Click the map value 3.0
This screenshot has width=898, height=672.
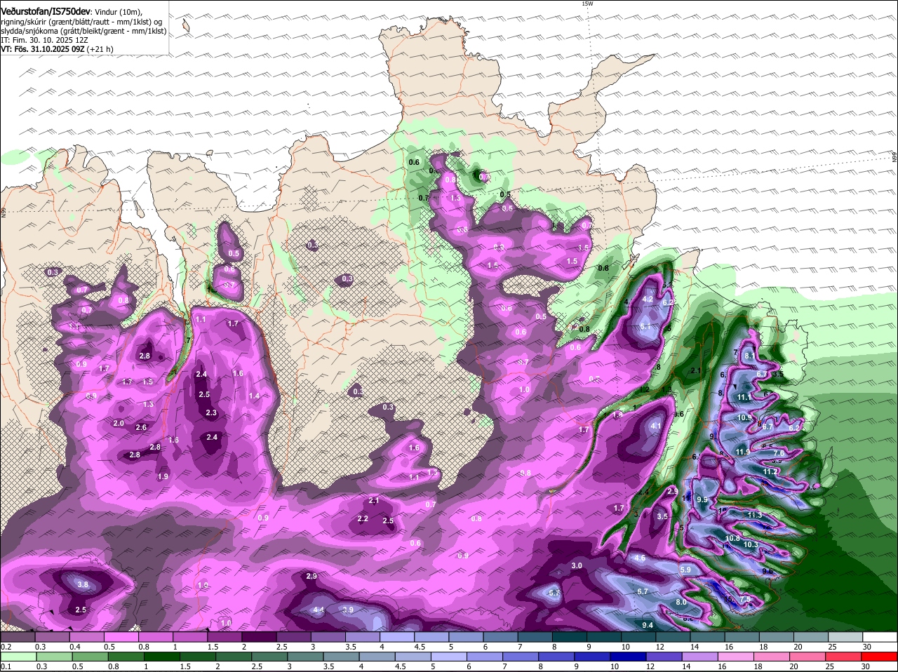click(x=577, y=565)
